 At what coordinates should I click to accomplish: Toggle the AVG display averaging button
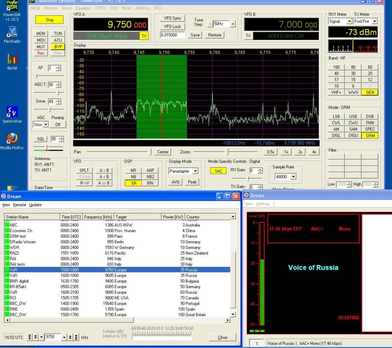(175, 182)
